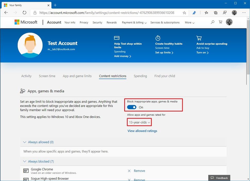The image size is (250, 181).
Task: Expand the More menu in the Account navigation
Action: click(x=189, y=23)
